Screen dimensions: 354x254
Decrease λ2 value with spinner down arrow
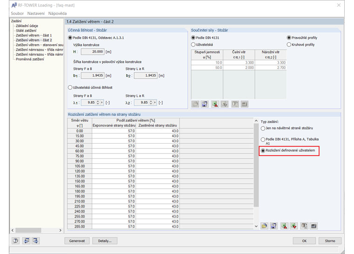(x=151, y=104)
